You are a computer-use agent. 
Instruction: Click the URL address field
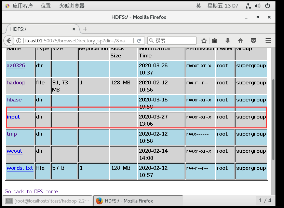tap(78, 41)
